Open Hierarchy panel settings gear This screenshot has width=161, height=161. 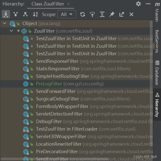pos(138,4)
